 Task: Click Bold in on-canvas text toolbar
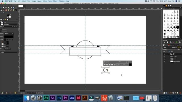click(x=107, y=65)
